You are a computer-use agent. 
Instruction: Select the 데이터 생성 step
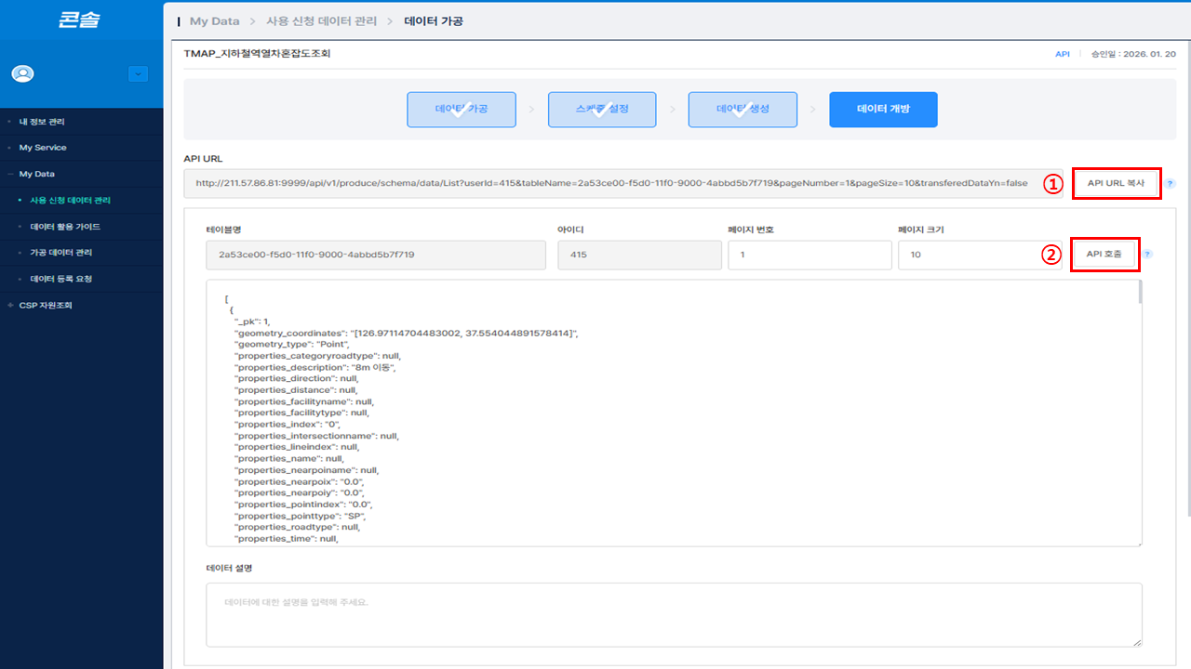point(742,110)
